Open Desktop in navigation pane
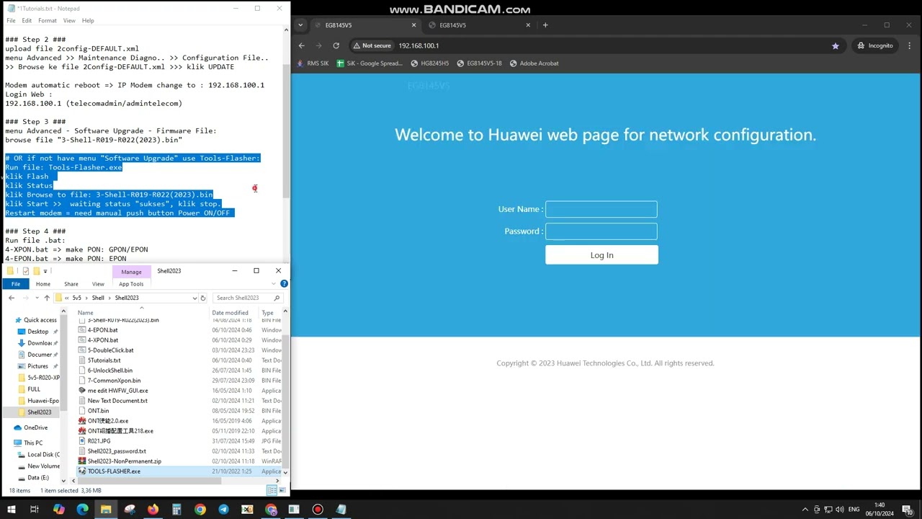Image resolution: width=922 pixels, height=519 pixels. [38, 332]
